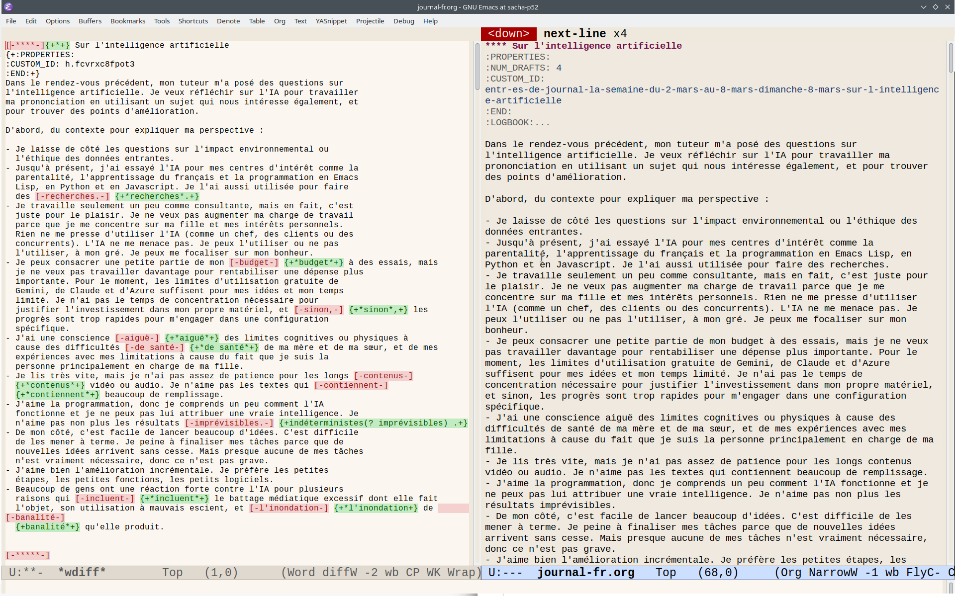The image size is (955, 596).
Task: Click the right pane scrollbar thumb
Action: pyautogui.click(x=951, y=57)
